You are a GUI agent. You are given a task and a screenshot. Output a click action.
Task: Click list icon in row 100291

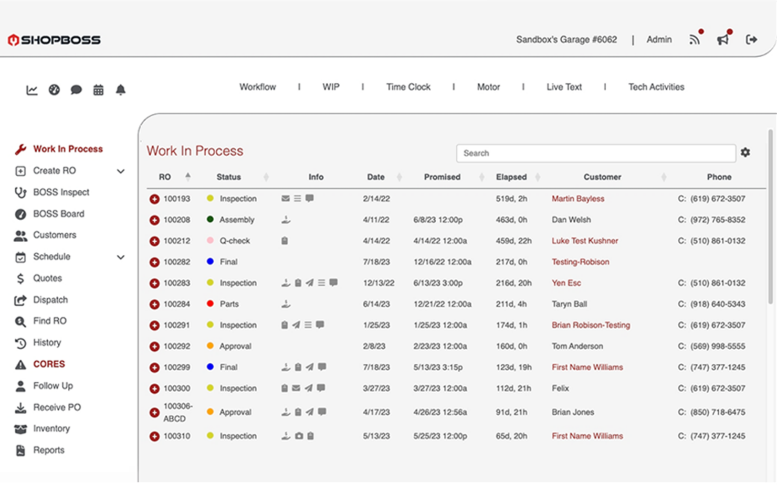(308, 325)
